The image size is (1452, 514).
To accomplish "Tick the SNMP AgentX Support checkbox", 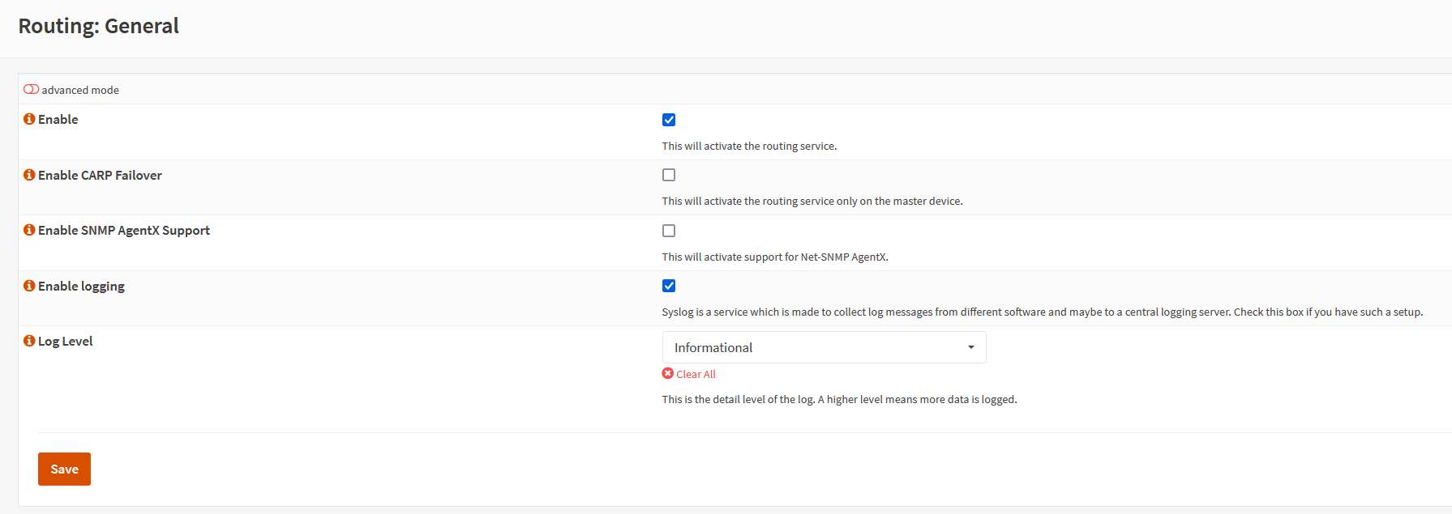I will coord(669,231).
